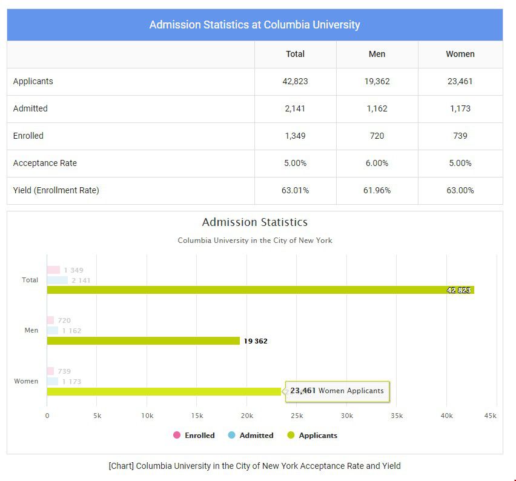Image resolution: width=516 pixels, height=481 pixels.
Task: Toggle the Enrolled series in the legend
Action: (x=194, y=435)
